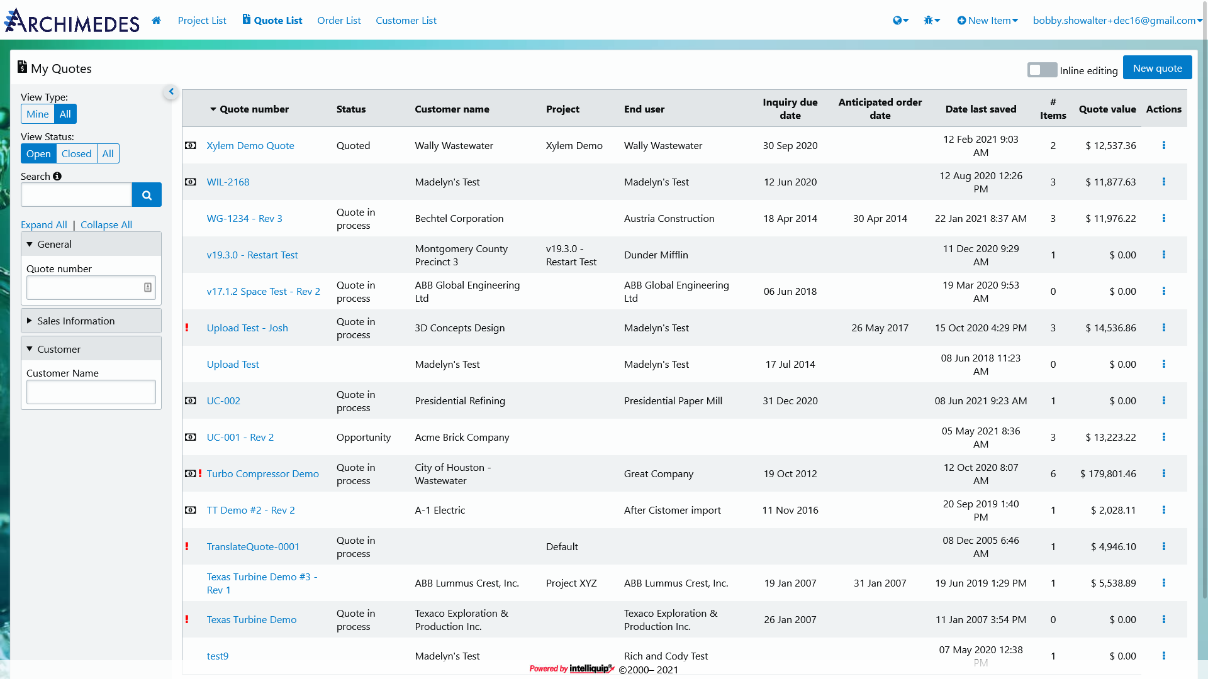Open the test9 quote link
Viewport: 1208px width, 679px height.
tap(218, 656)
